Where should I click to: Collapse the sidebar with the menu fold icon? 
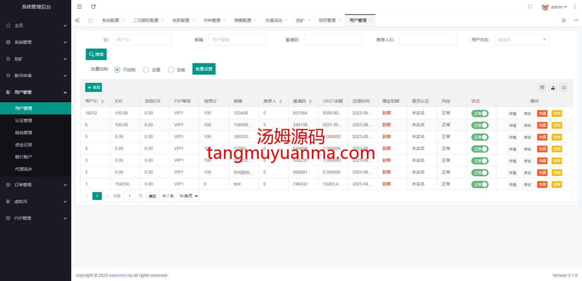point(79,7)
